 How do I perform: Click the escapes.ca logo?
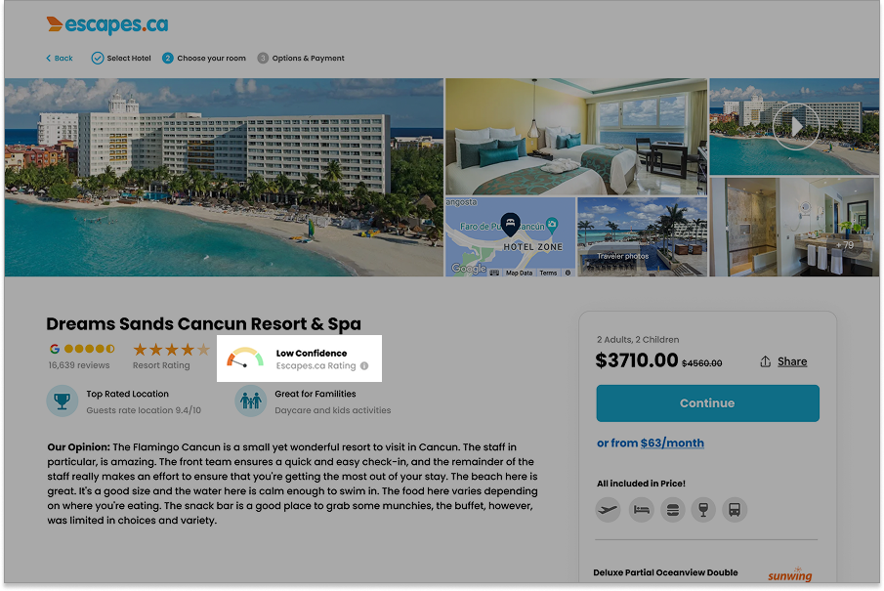click(x=107, y=24)
